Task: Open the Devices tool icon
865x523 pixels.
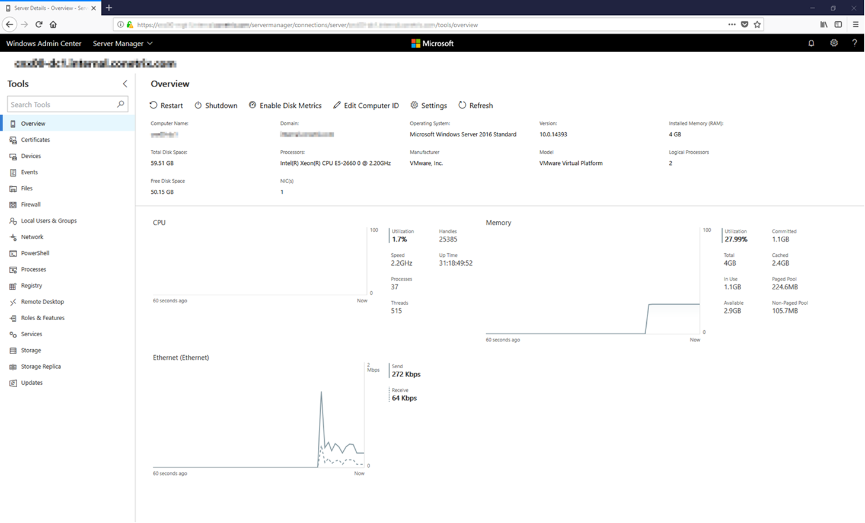Action: click(13, 157)
